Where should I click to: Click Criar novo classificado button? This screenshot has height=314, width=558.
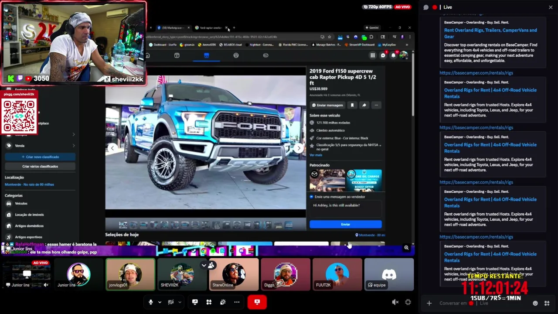[40, 157]
